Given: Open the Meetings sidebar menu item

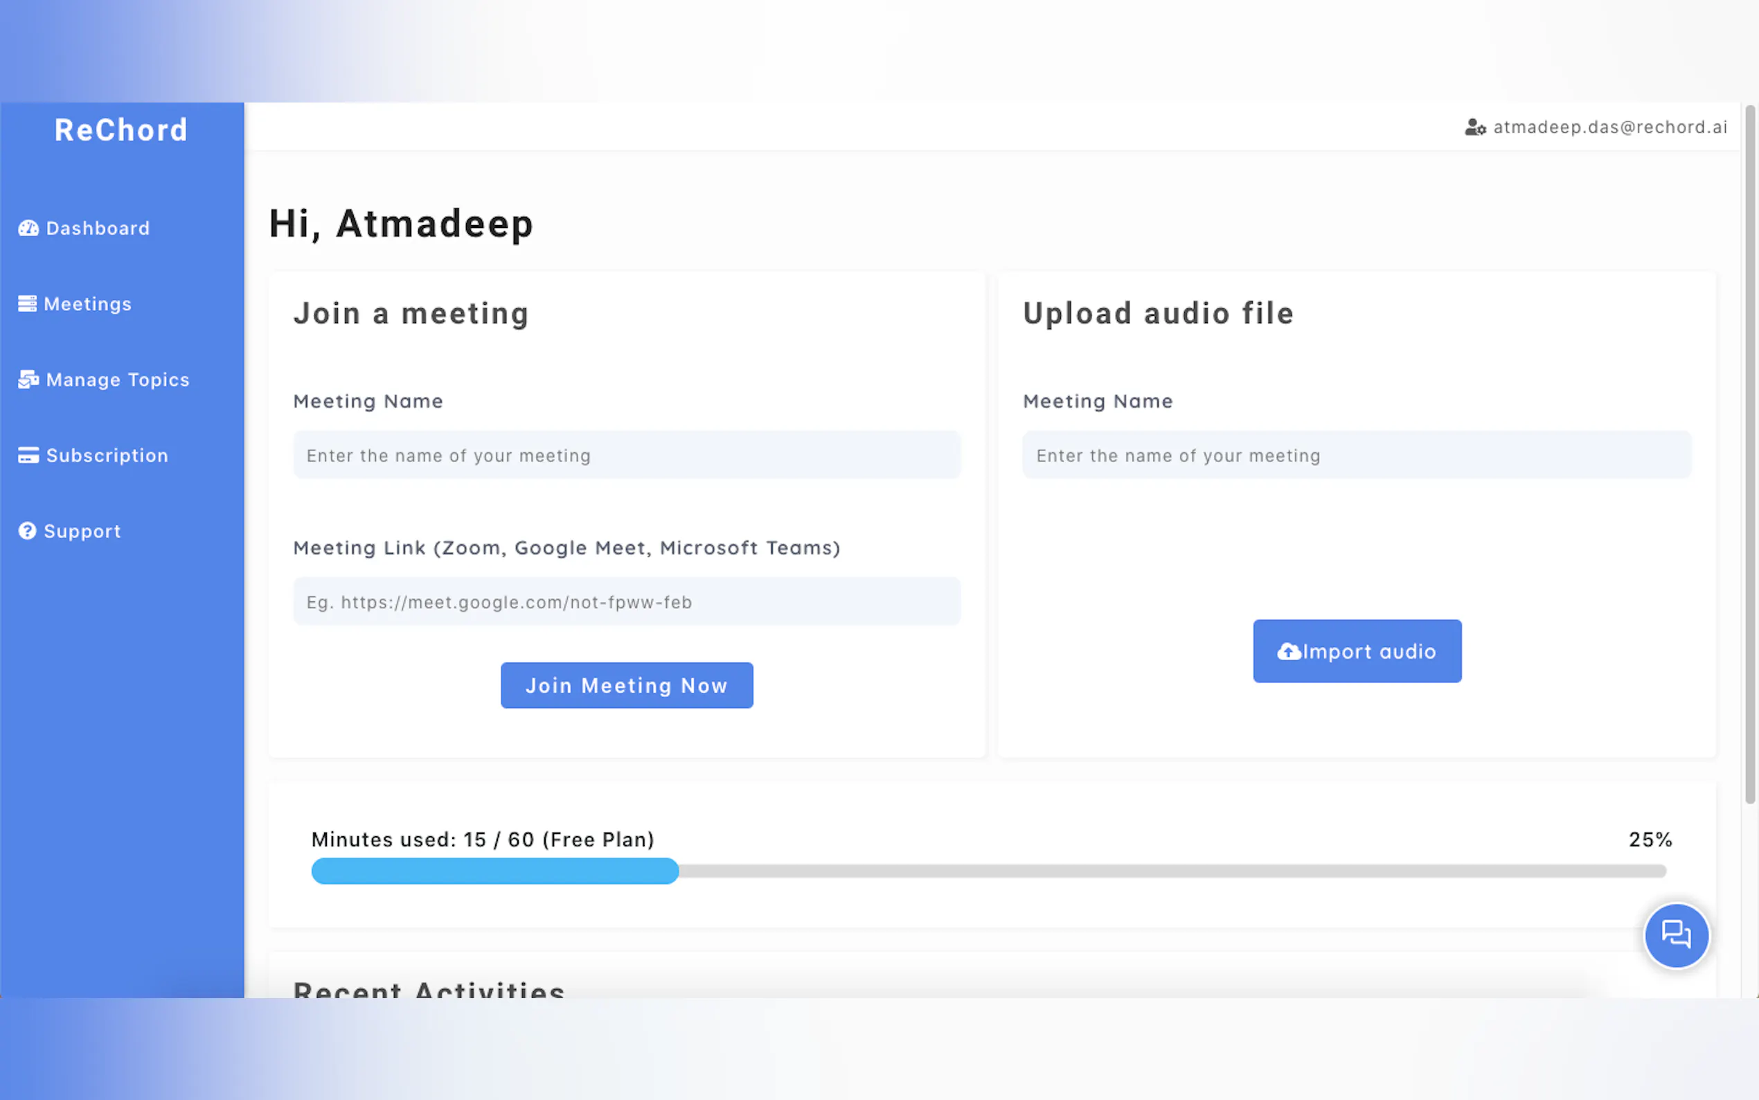Looking at the screenshot, I should [87, 304].
